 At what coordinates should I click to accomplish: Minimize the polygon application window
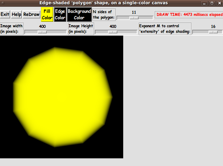coord(204,3)
